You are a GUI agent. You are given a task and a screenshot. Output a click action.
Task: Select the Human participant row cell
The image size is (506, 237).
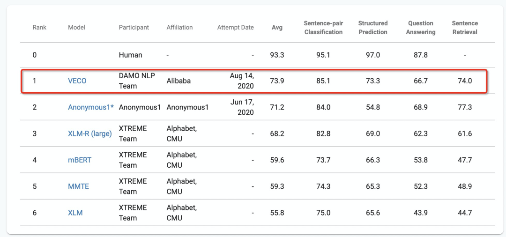pos(130,55)
